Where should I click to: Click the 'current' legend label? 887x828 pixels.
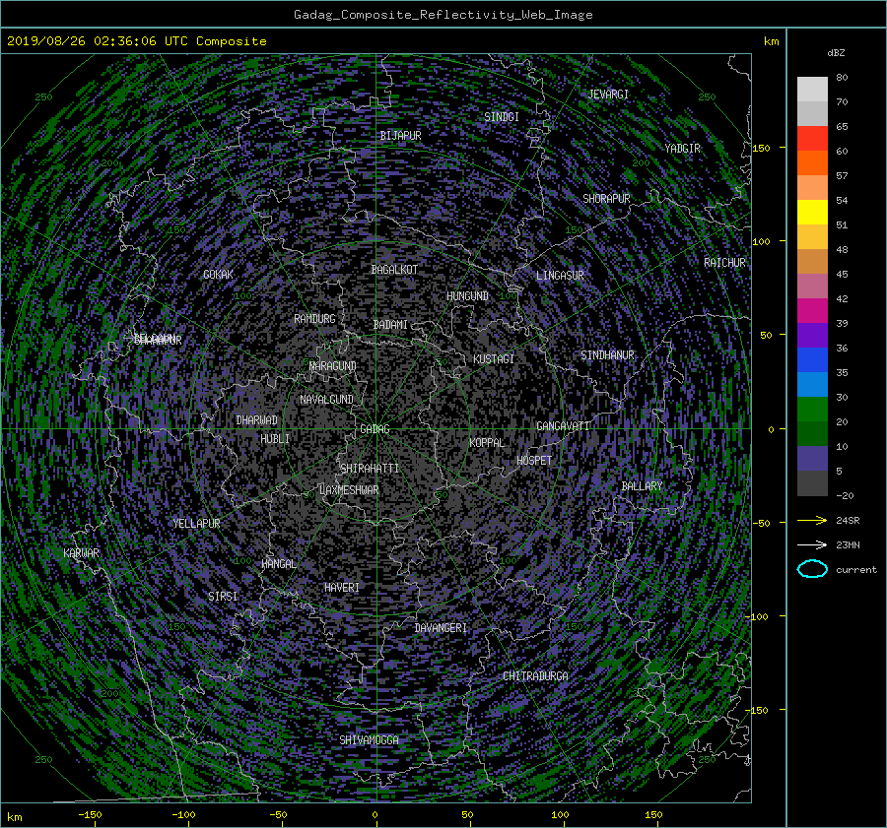click(x=856, y=570)
